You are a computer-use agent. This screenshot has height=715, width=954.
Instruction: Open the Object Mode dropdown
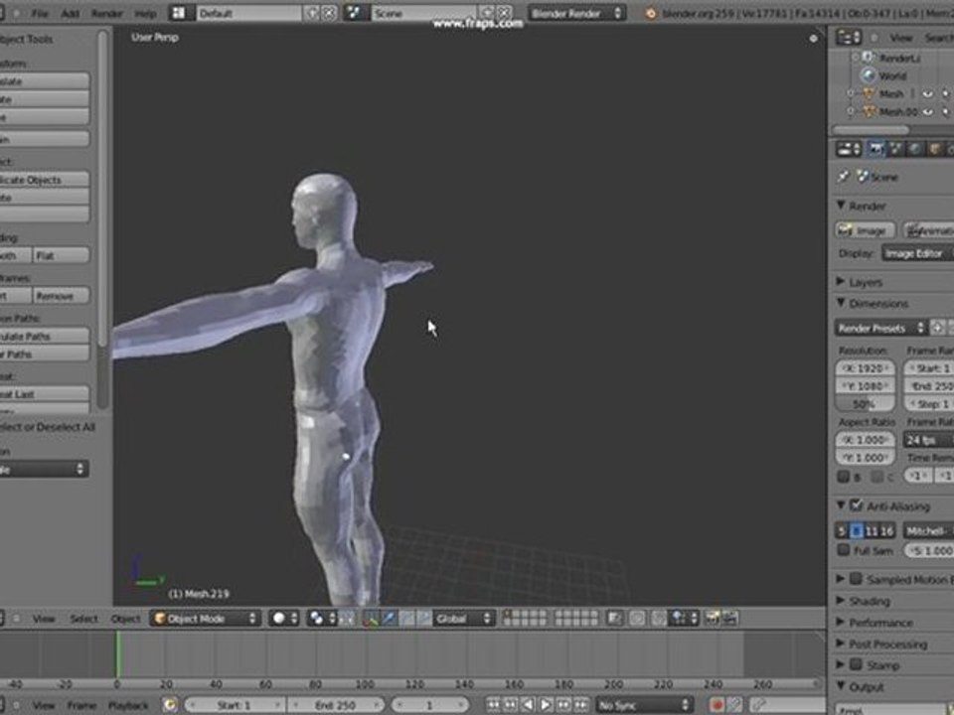(206, 619)
